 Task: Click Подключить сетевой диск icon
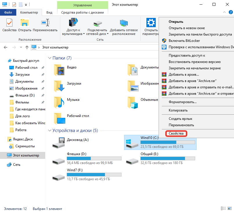coord(98,24)
